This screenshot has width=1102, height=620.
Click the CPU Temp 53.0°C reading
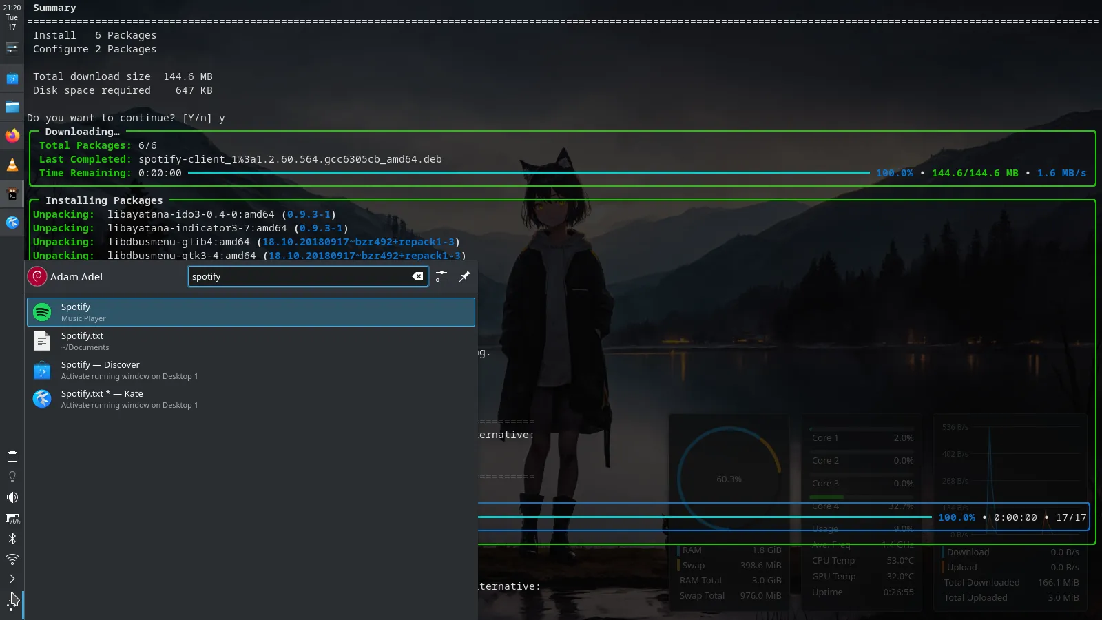pos(862,560)
